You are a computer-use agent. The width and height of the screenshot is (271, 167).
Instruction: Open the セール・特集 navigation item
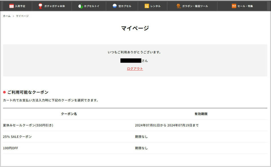pos(245,6)
